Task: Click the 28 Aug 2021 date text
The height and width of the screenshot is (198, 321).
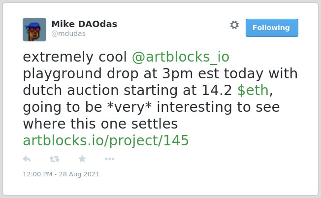Action: pyautogui.click(x=79, y=174)
